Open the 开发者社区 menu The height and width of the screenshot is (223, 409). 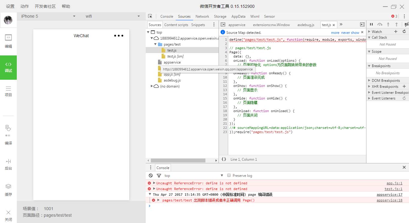tap(45, 6)
